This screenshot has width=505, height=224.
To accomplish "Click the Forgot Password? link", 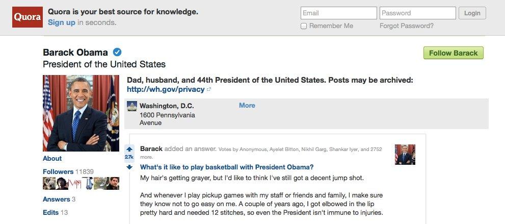I will pyautogui.click(x=407, y=26).
